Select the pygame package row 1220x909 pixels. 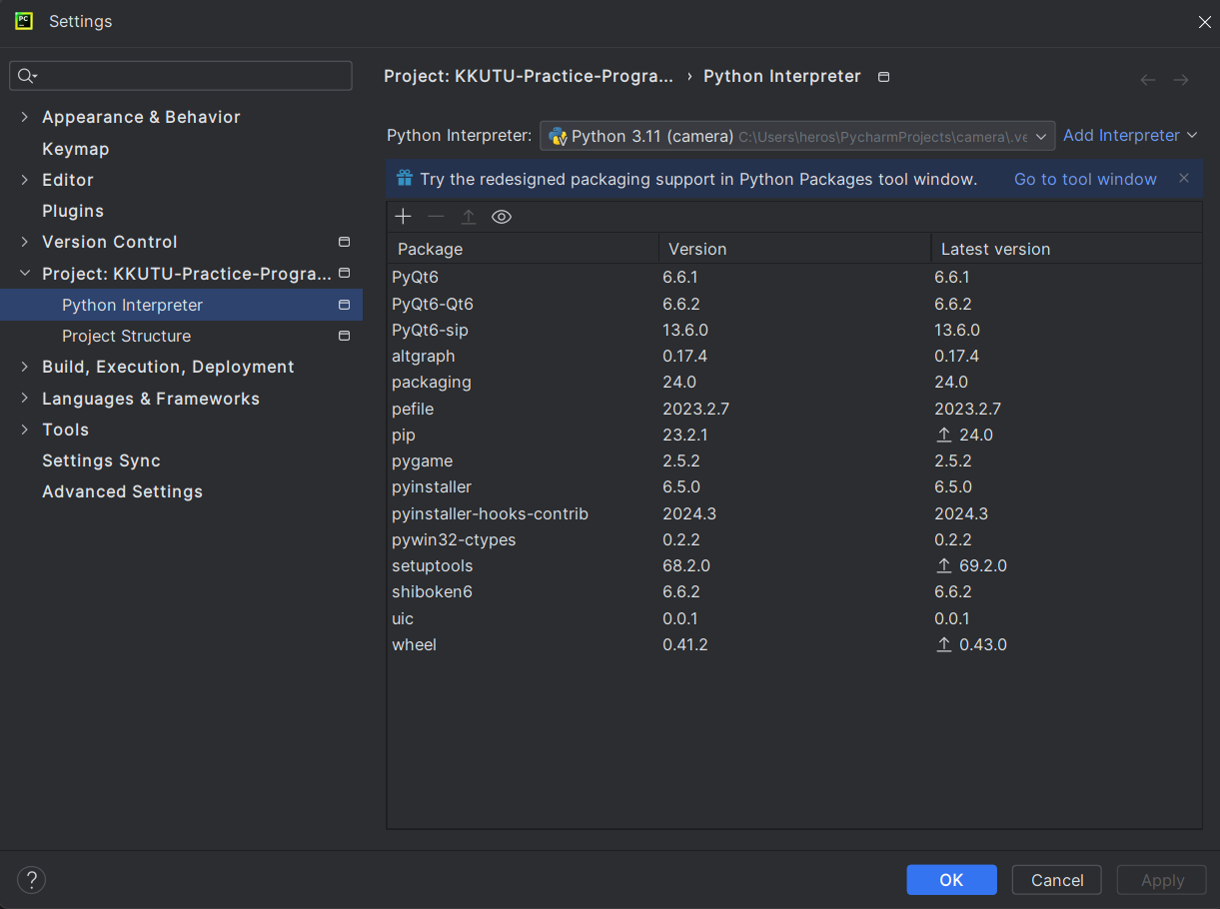(x=794, y=461)
